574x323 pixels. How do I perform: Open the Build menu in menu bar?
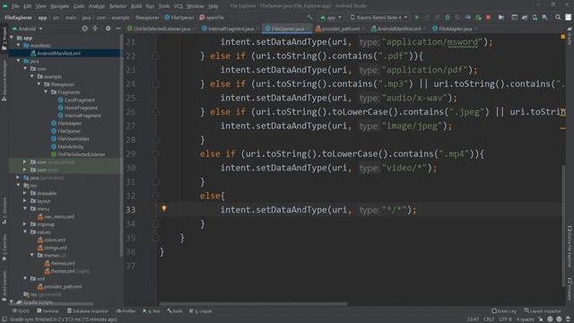click(x=136, y=6)
